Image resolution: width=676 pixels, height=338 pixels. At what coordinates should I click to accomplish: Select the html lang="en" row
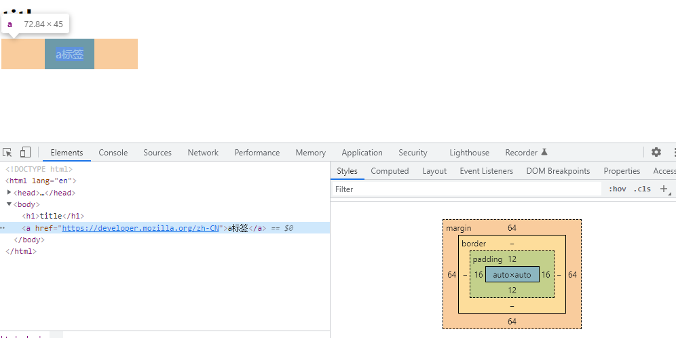pyautogui.click(x=41, y=181)
